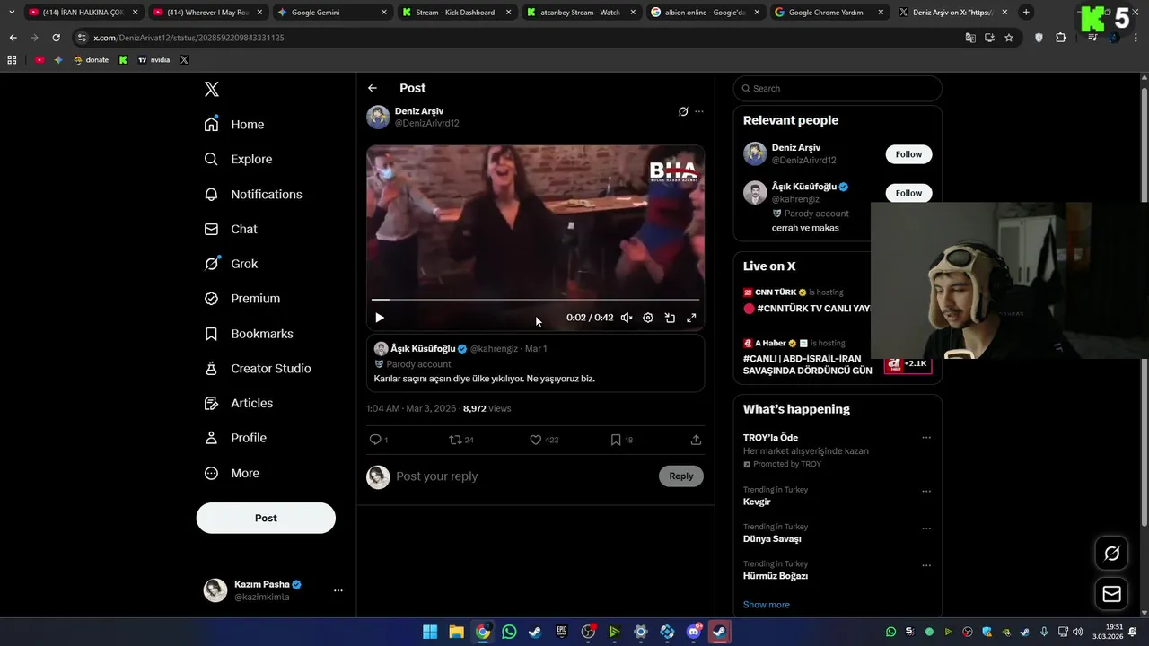Open video settings gear icon
The width and height of the screenshot is (1149, 646).
pyautogui.click(x=648, y=318)
